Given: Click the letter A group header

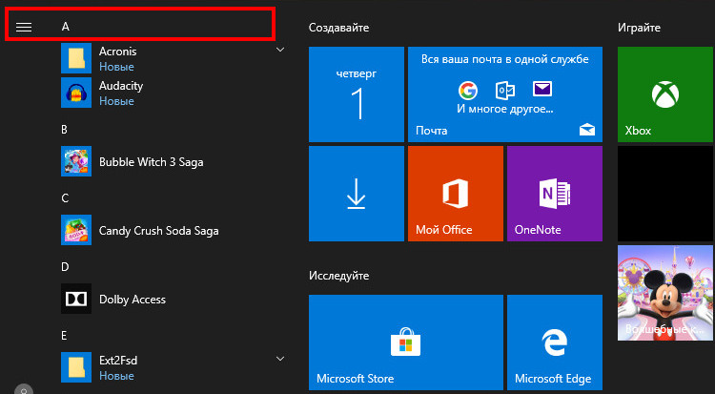Looking at the screenshot, I should 66,27.
